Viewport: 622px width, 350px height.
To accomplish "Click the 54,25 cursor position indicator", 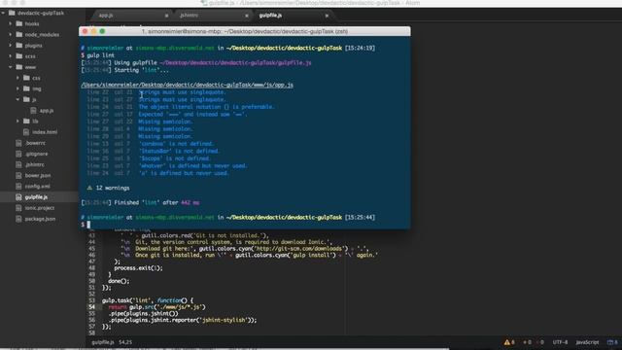I will pyautogui.click(x=125, y=342).
